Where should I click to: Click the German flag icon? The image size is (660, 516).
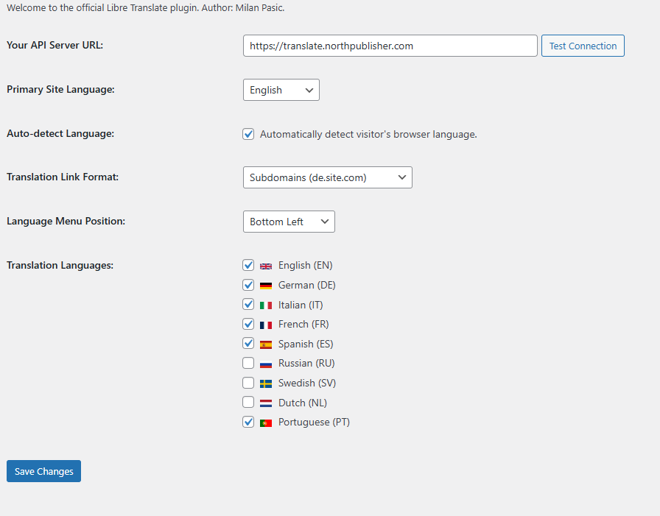click(266, 285)
